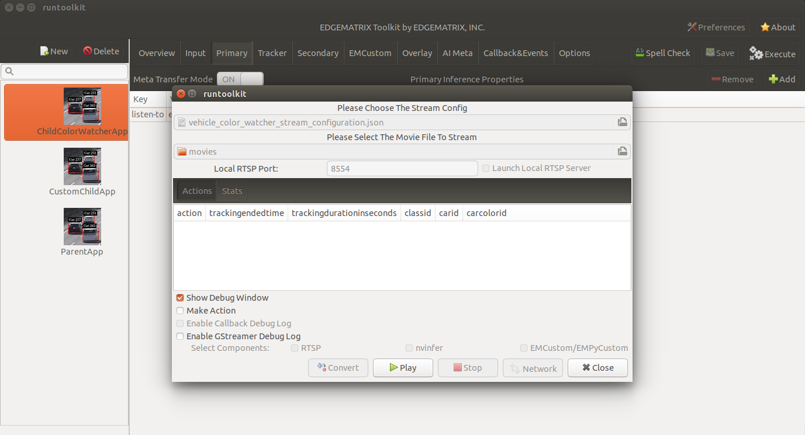Switch to the Stats tab

click(232, 191)
